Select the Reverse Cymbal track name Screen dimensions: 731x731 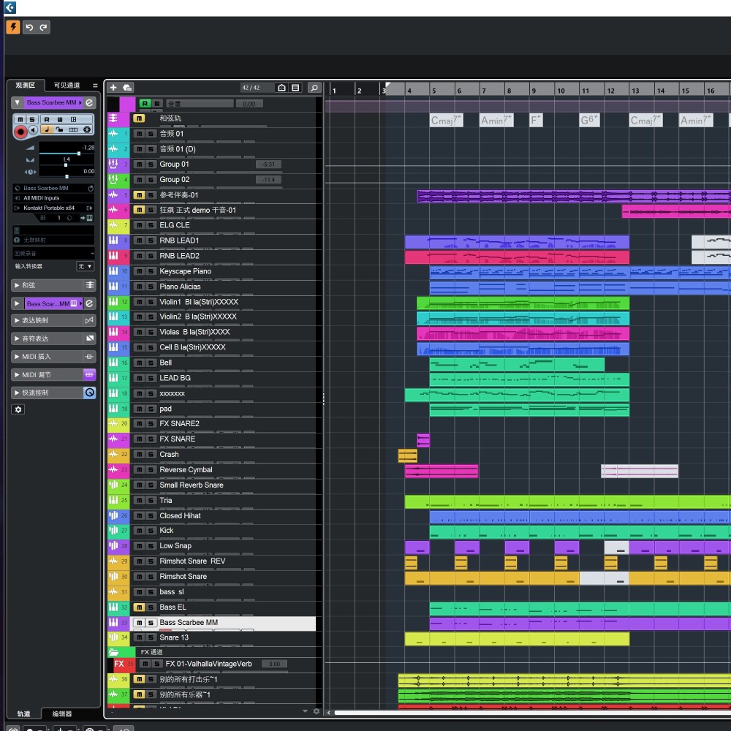click(186, 469)
